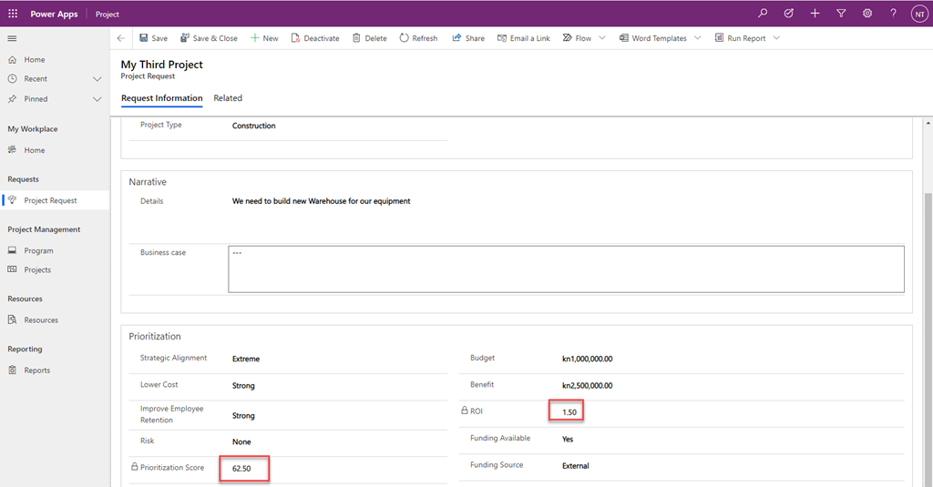Viewport: 933px width, 487px height.
Task: Select the Request Information tab
Action: pyautogui.click(x=161, y=98)
